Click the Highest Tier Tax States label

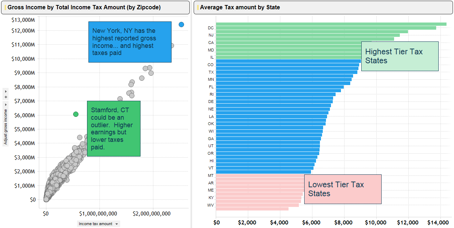(x=400, y=56)
